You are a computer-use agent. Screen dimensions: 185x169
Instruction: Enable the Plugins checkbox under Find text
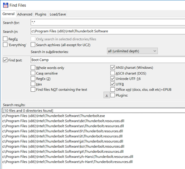click(112, 95)
